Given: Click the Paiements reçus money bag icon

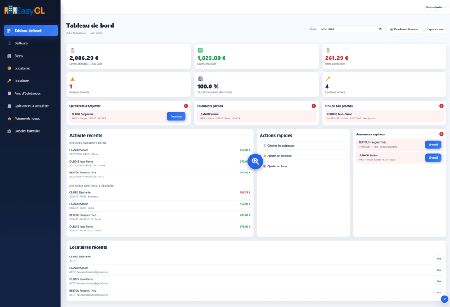Looking at the screenshot, I should coord(9,119).
